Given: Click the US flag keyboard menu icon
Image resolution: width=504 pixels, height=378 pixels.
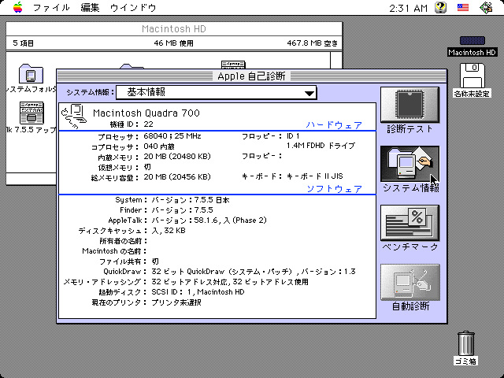Looking at the screenshot, I should coord(463,7).
